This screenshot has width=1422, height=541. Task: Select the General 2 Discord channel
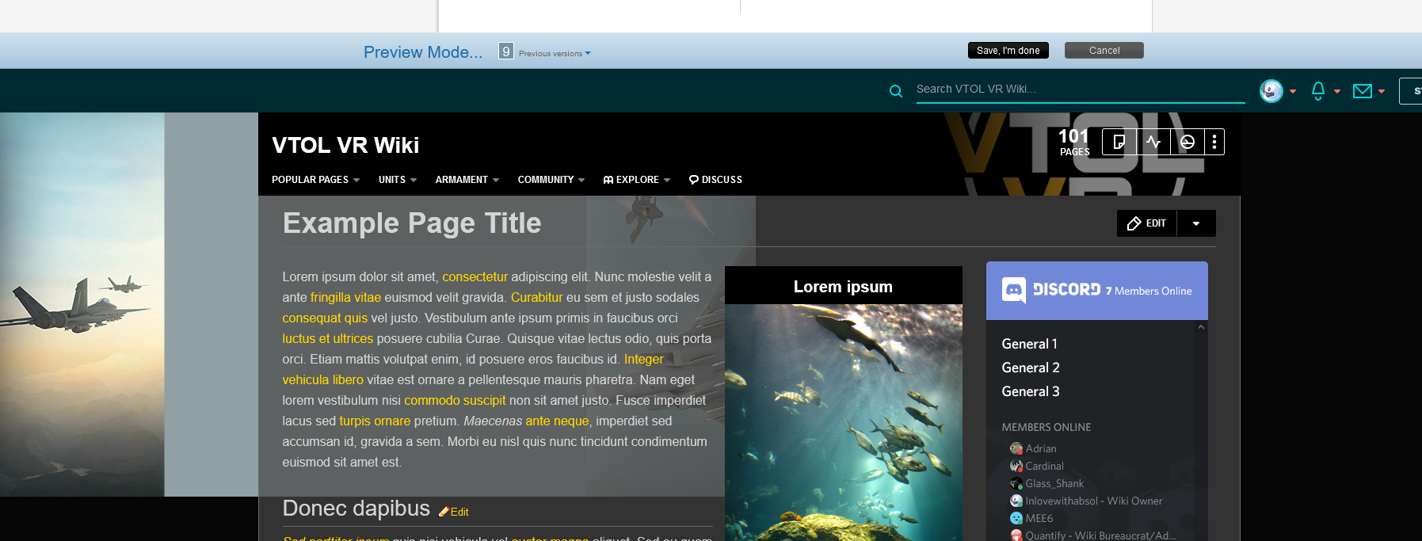(x=1030, y=368)
